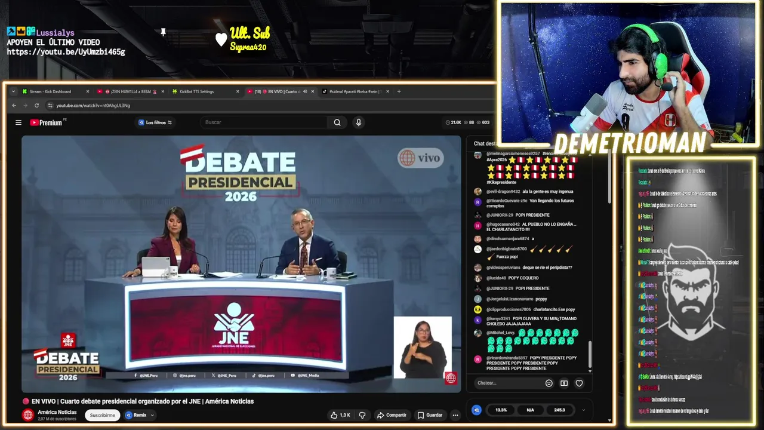Click chat message from @kenyc3241
The width and height of the screenshot is (764, 430).
(x=525, y=321)
